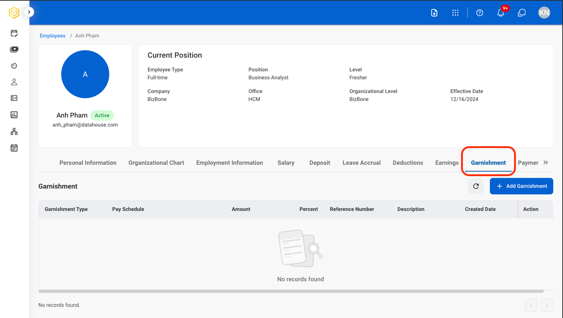This screenshot has height=318, width=563.
Task: Click the Anh Pham profile avatar circle
Action: [x=85, y=74]
